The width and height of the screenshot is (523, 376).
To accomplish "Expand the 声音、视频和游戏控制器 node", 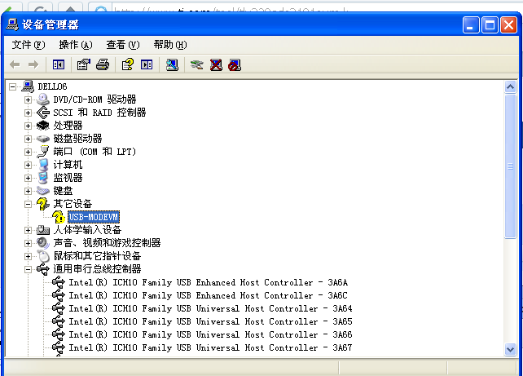I will pos(28,243).
